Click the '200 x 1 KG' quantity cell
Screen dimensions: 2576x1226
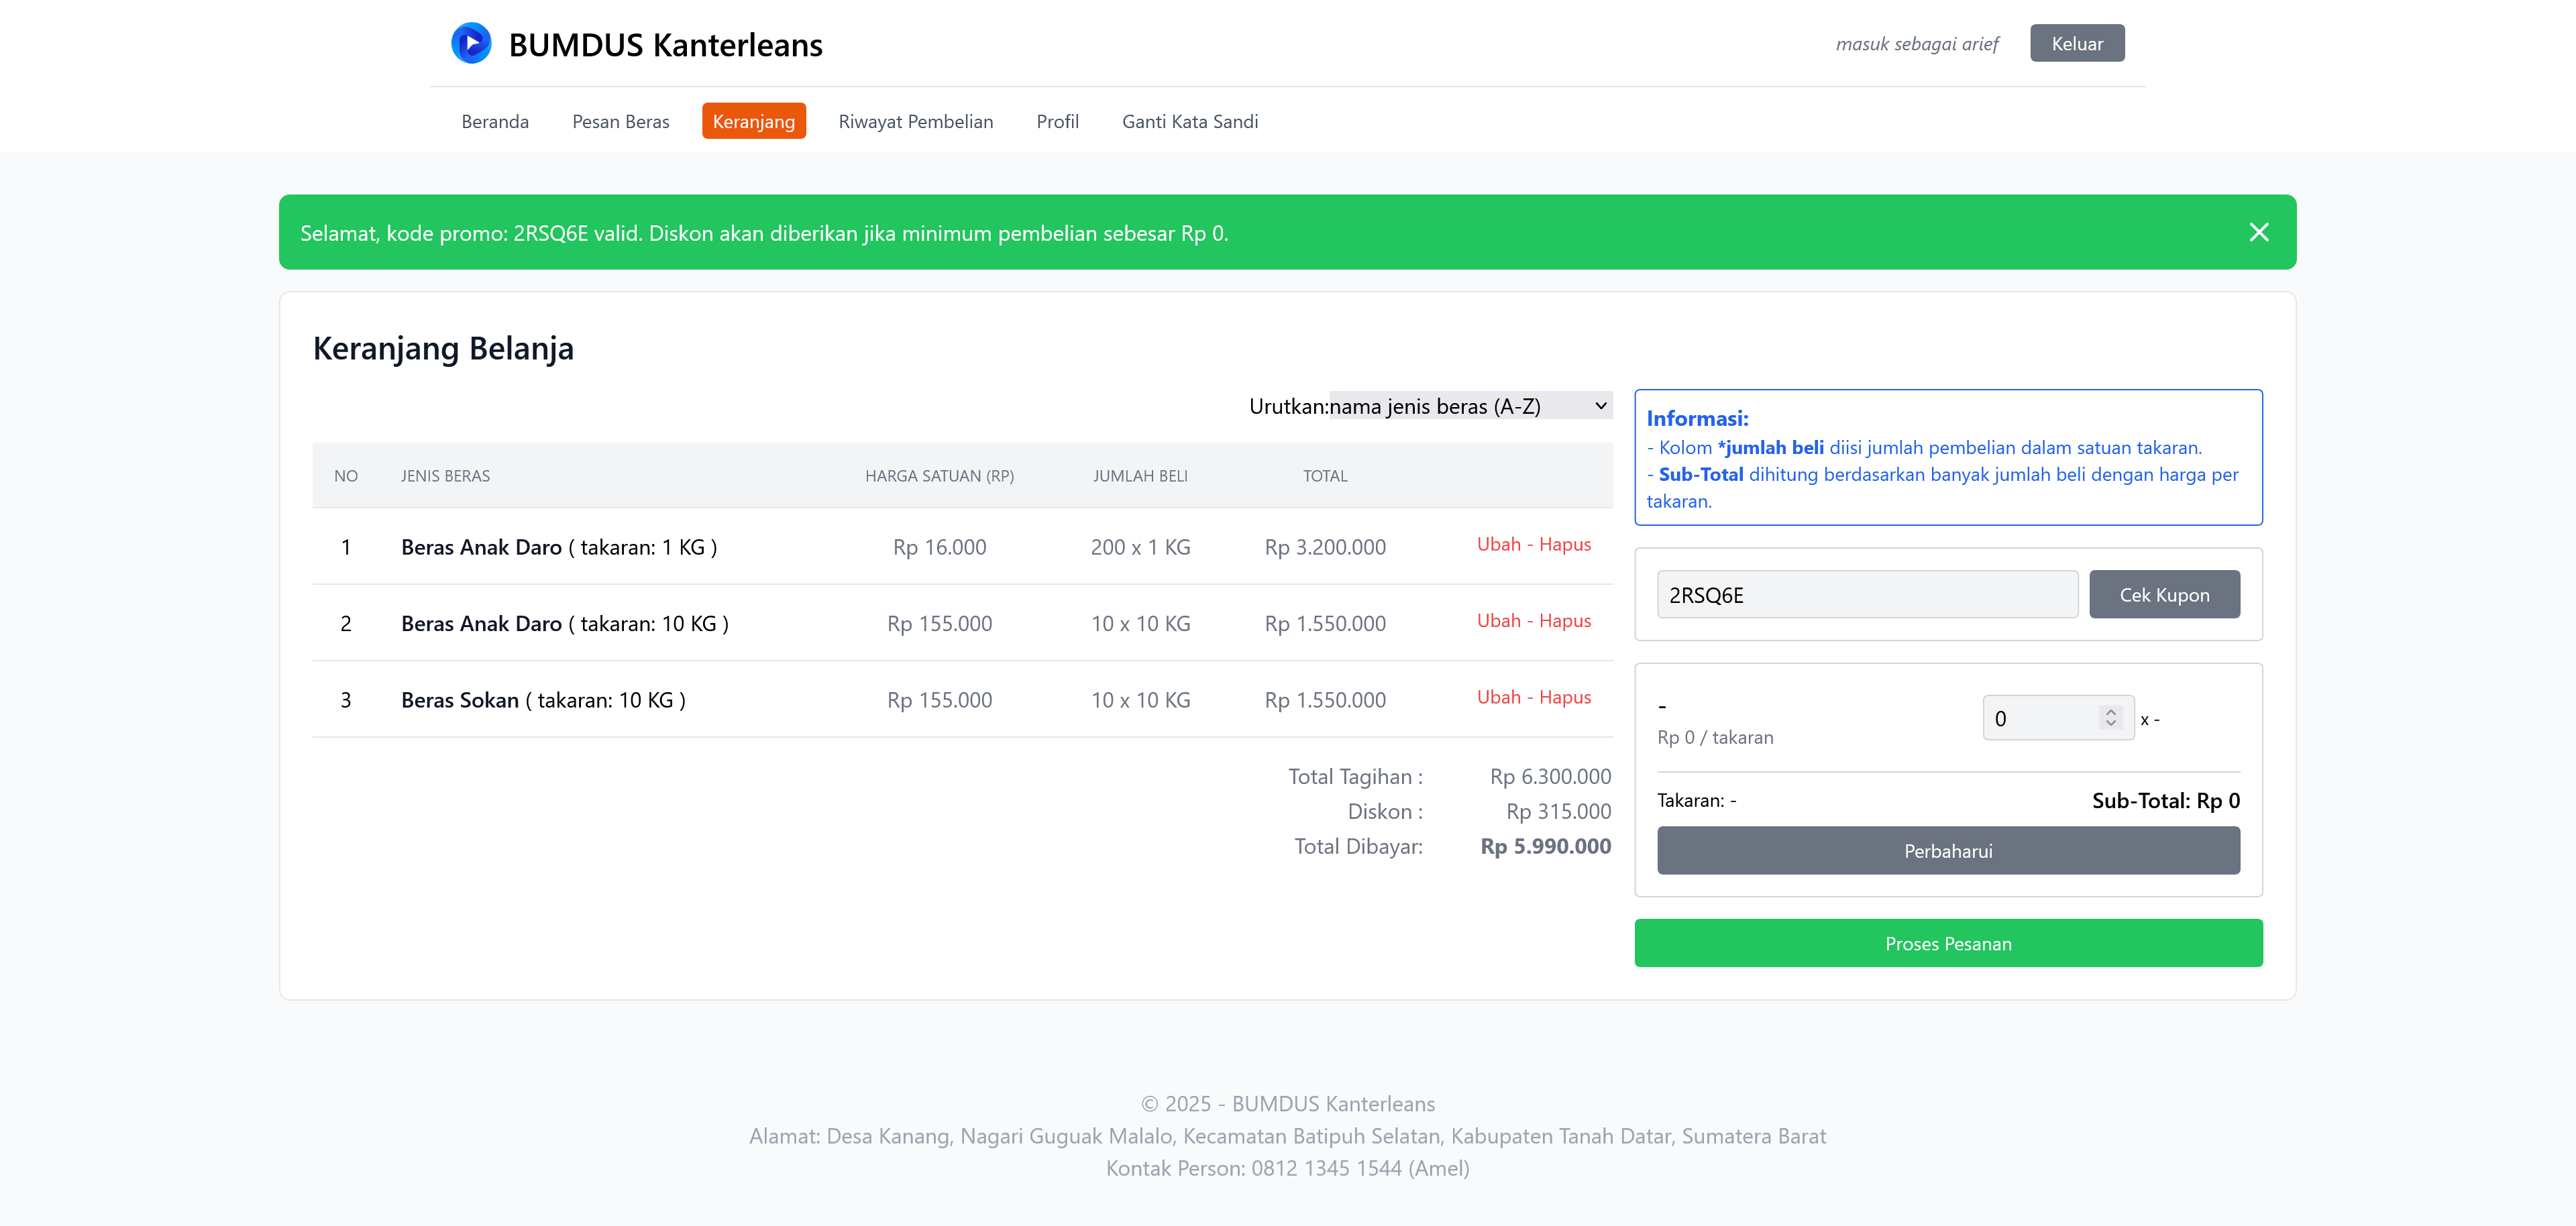click(x=1140, y=547)
